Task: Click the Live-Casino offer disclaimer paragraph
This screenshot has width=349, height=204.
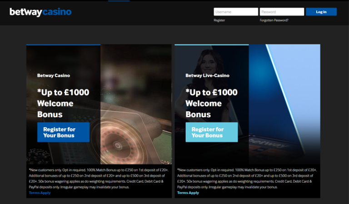Action: (247, 179)
